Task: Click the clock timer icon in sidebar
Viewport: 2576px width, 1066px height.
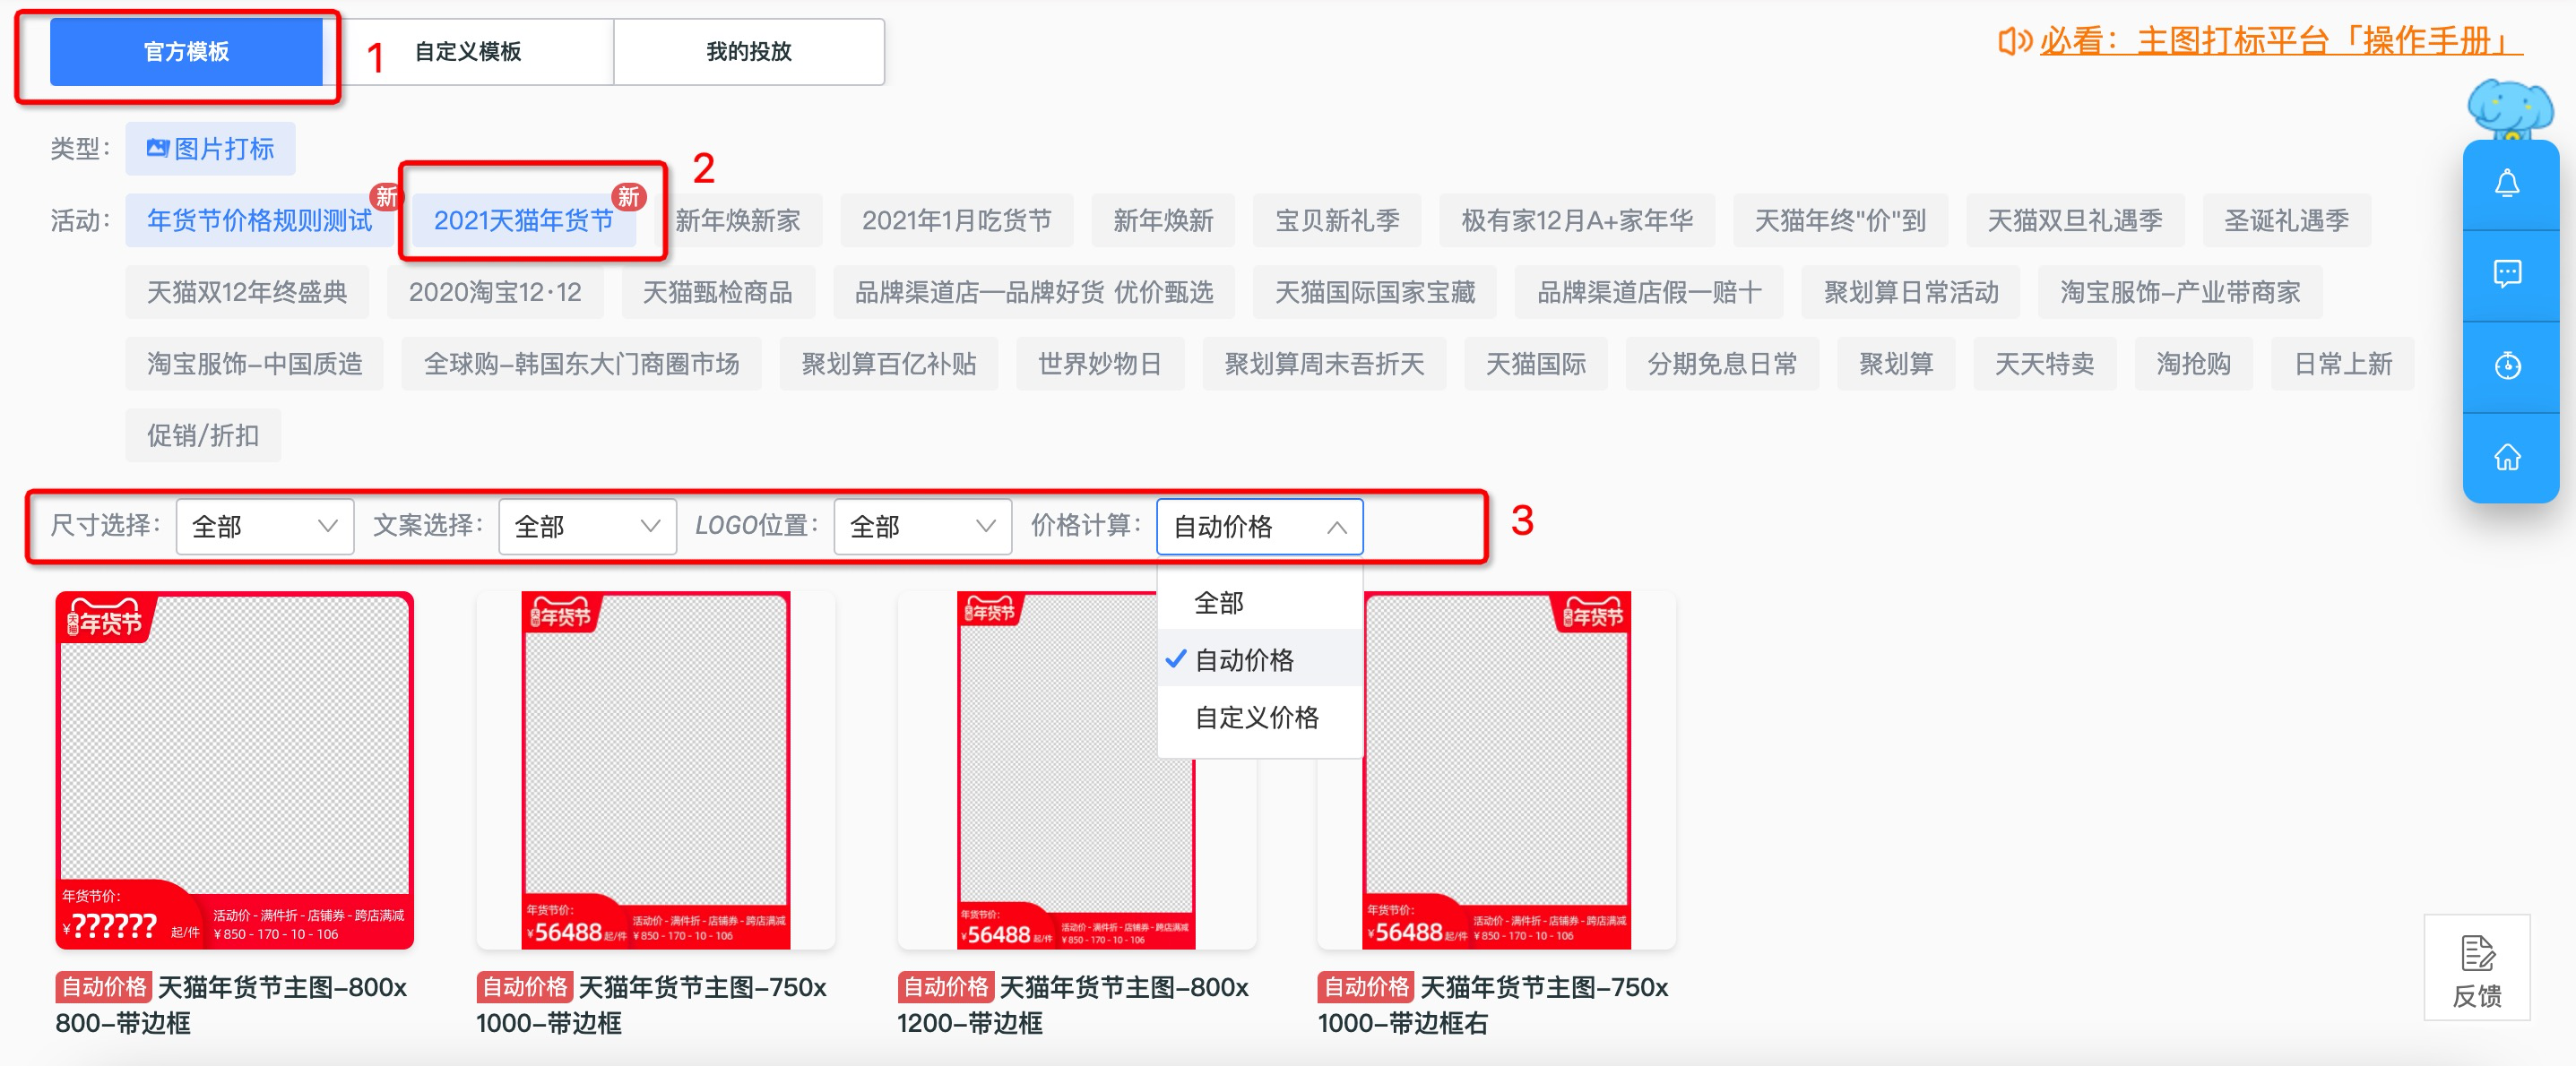Action: point(2506,365)
